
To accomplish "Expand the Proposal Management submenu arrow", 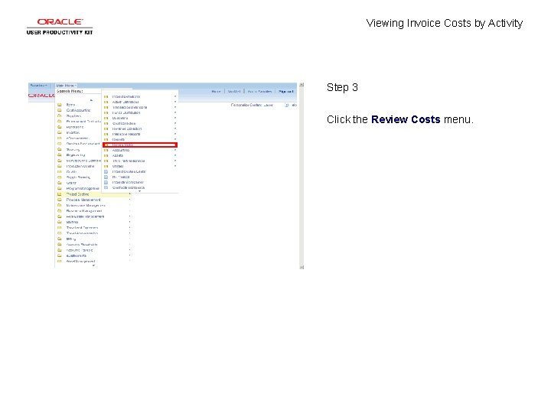I will click(x=129, y=200).
